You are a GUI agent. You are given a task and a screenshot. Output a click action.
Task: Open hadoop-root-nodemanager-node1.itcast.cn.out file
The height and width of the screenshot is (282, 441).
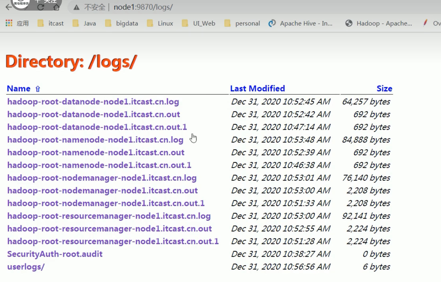pyautogui.click(x=102, y=190)
